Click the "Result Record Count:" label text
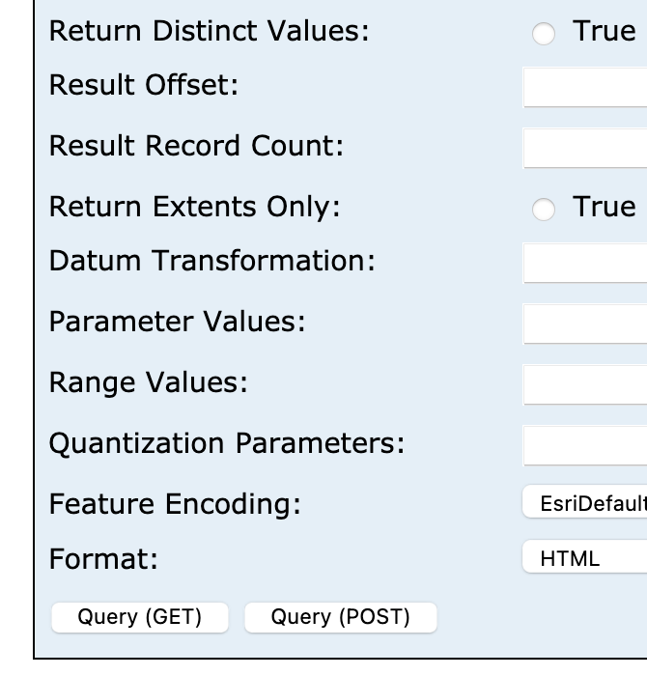647x676 pixels. 196,146
